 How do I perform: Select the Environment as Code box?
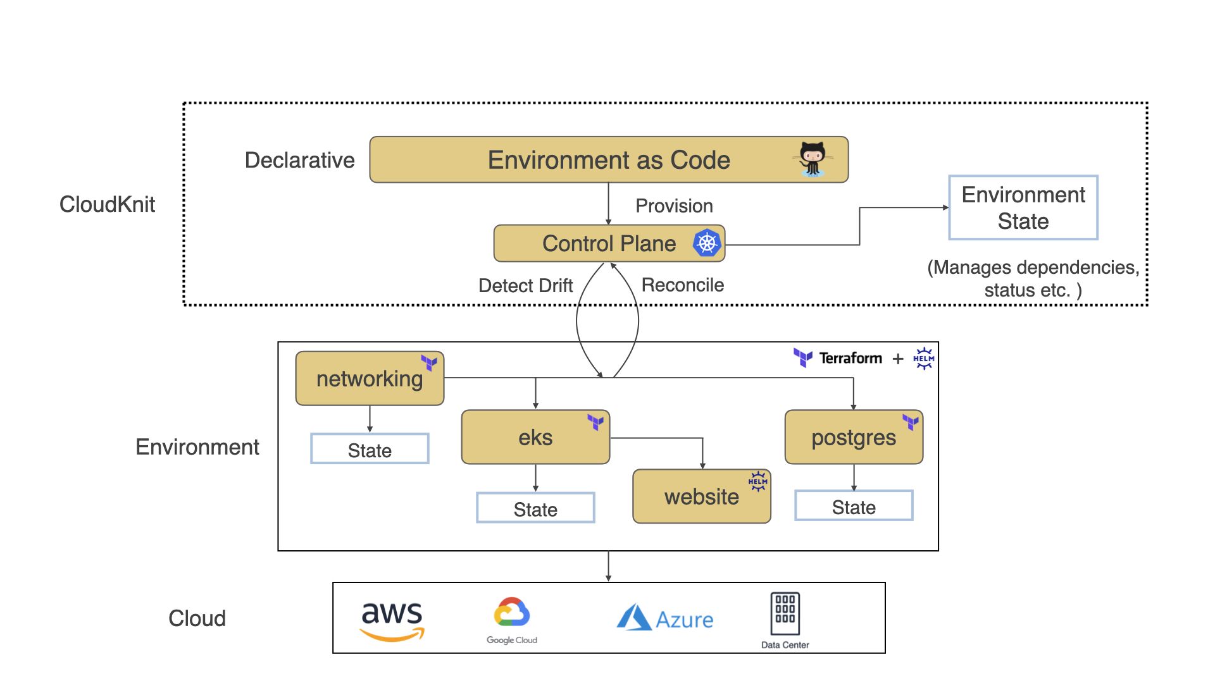point(609,160)
